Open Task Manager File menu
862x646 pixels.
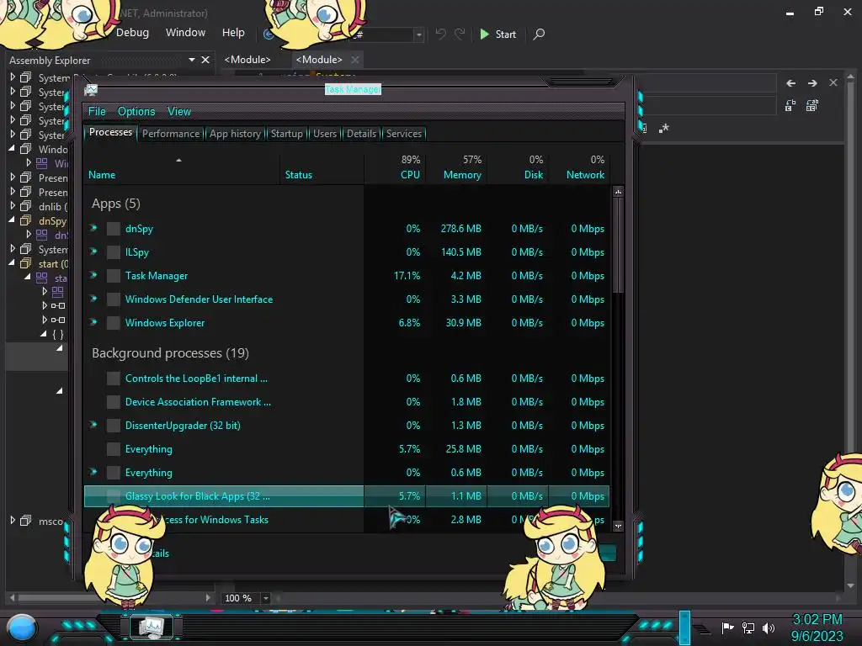tap(97, 112)
